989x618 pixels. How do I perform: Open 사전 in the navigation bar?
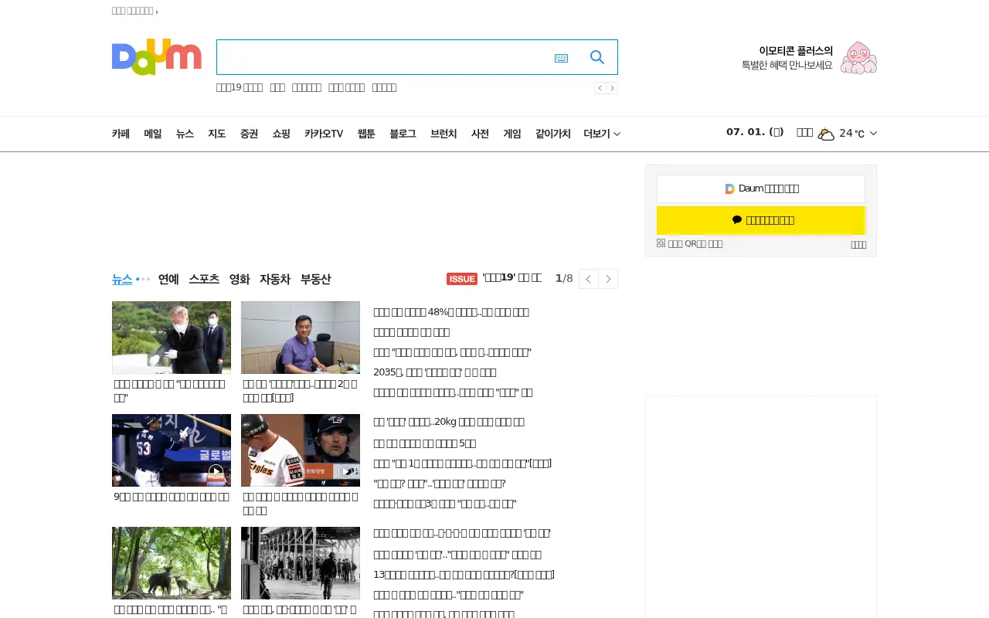480,134
